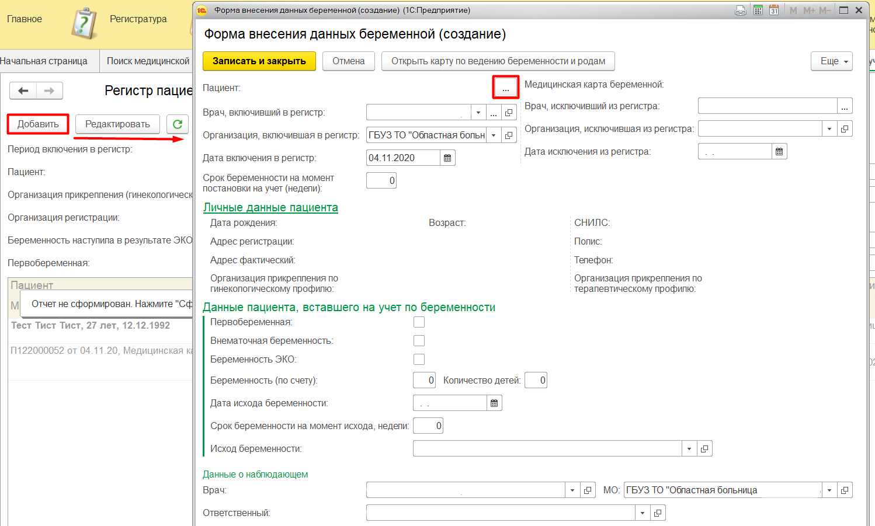Switch to Начальная страница tab

pyautogui.click(x=44, y=61)
